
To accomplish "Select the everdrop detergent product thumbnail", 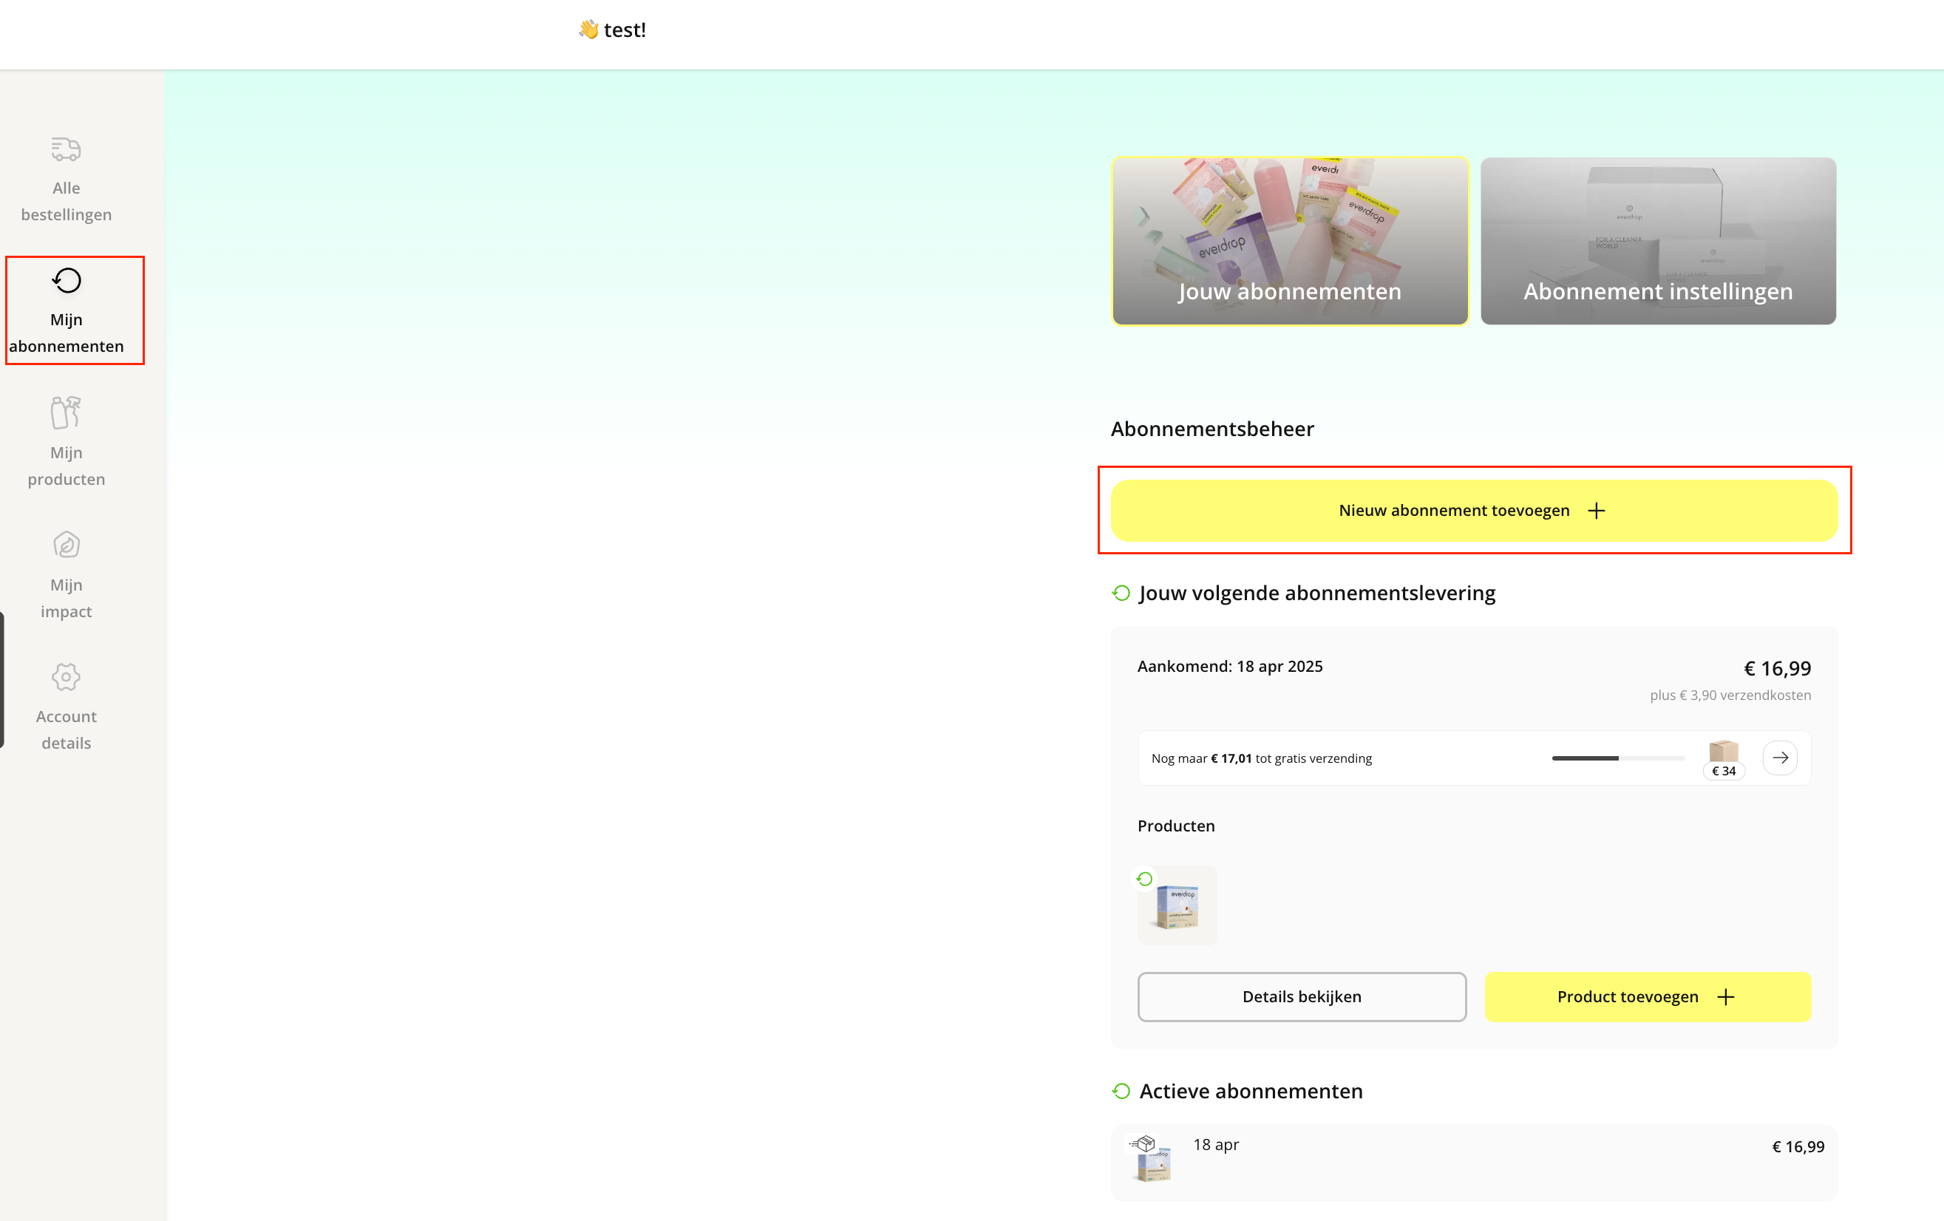I will [1177, 905].
